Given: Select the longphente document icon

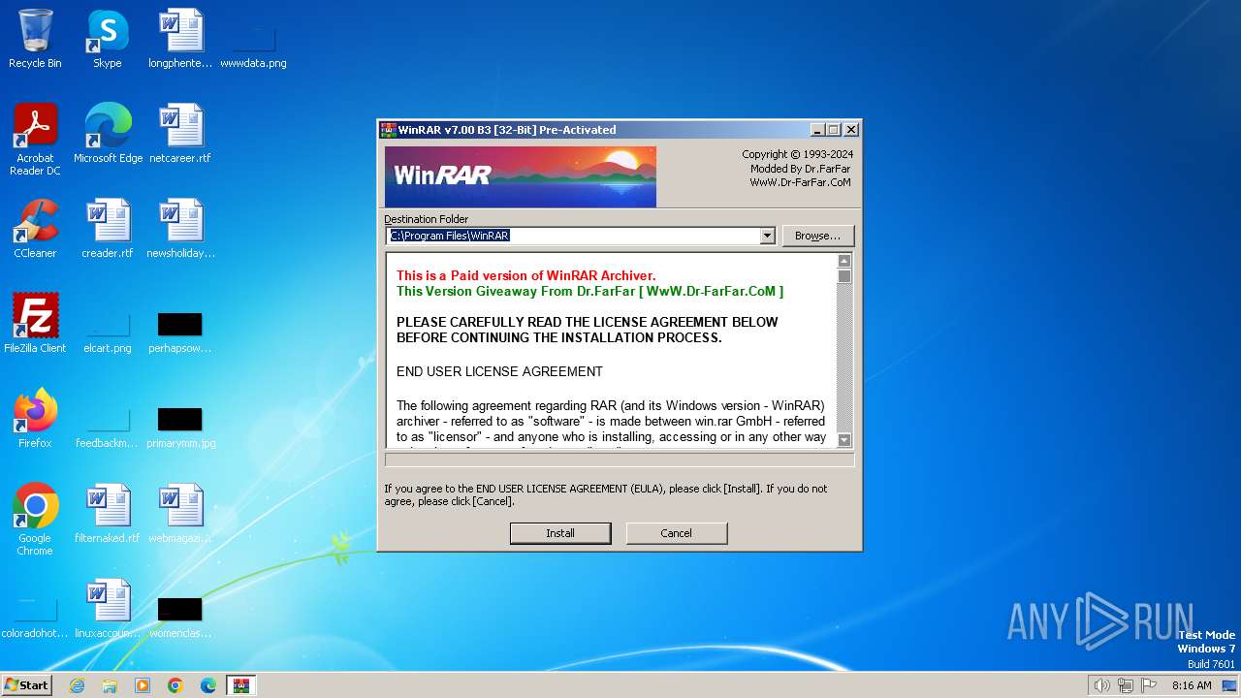Looking at the screenshot, I should [x=180, y=39].
